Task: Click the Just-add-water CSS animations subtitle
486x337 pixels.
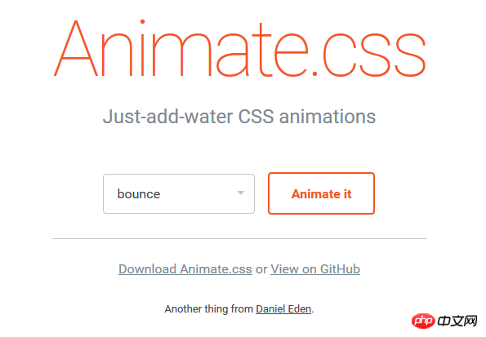Action: pos(239,117)
